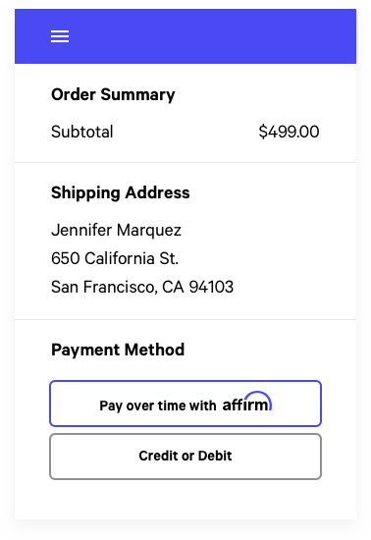Click the words 'Pay over time with'
This screenshot has height=540, width=371.
click(x=158, y=405)
